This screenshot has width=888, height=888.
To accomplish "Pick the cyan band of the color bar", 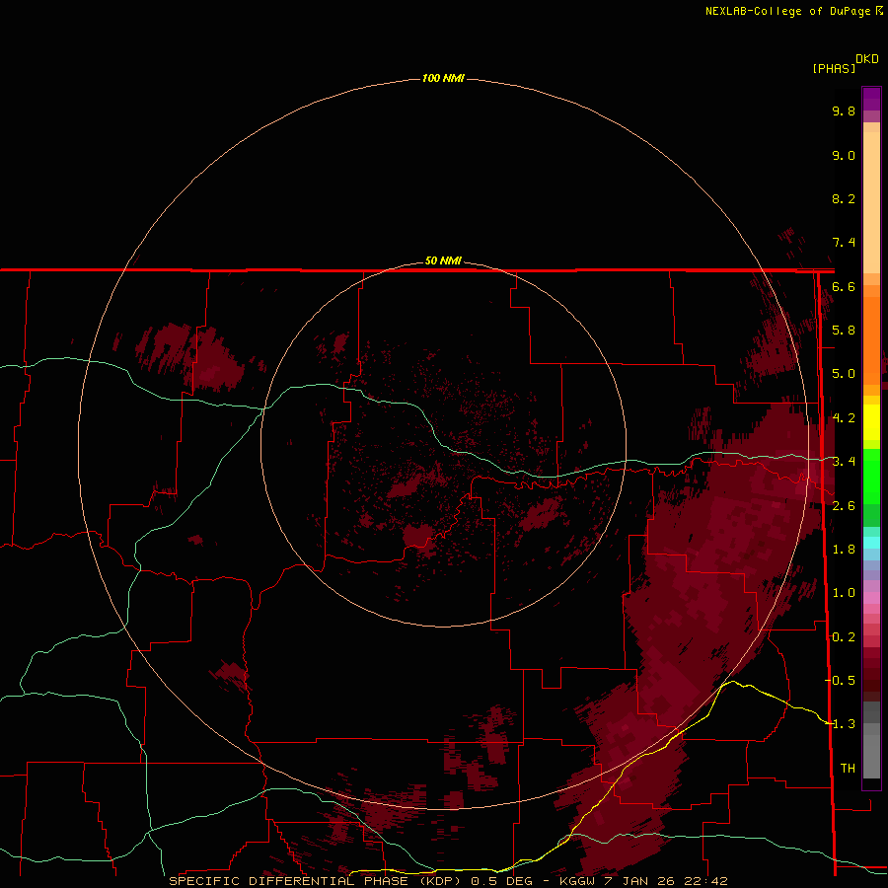I will click(871, 542).
